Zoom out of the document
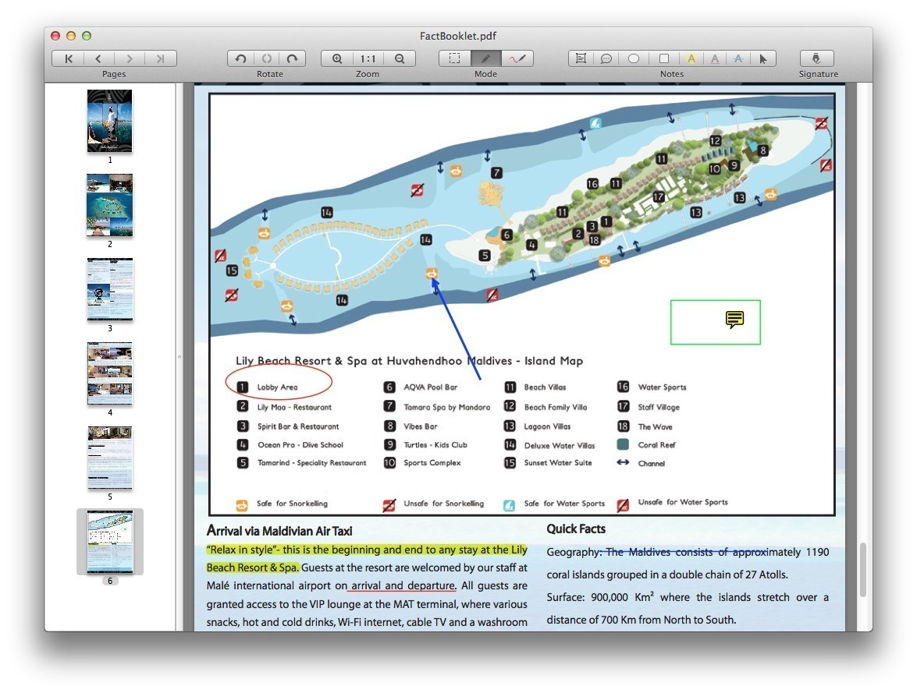This screenshot has width=917, height=693. click(x=399, y=58)
